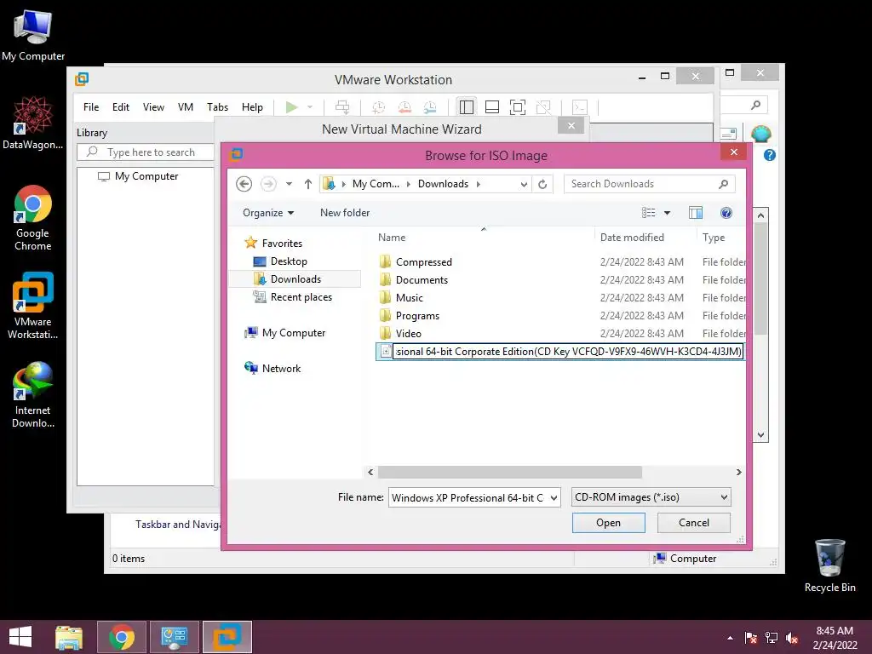
Task: Expand the Downloads breadcrumb arrow
Action: point(478,184)
